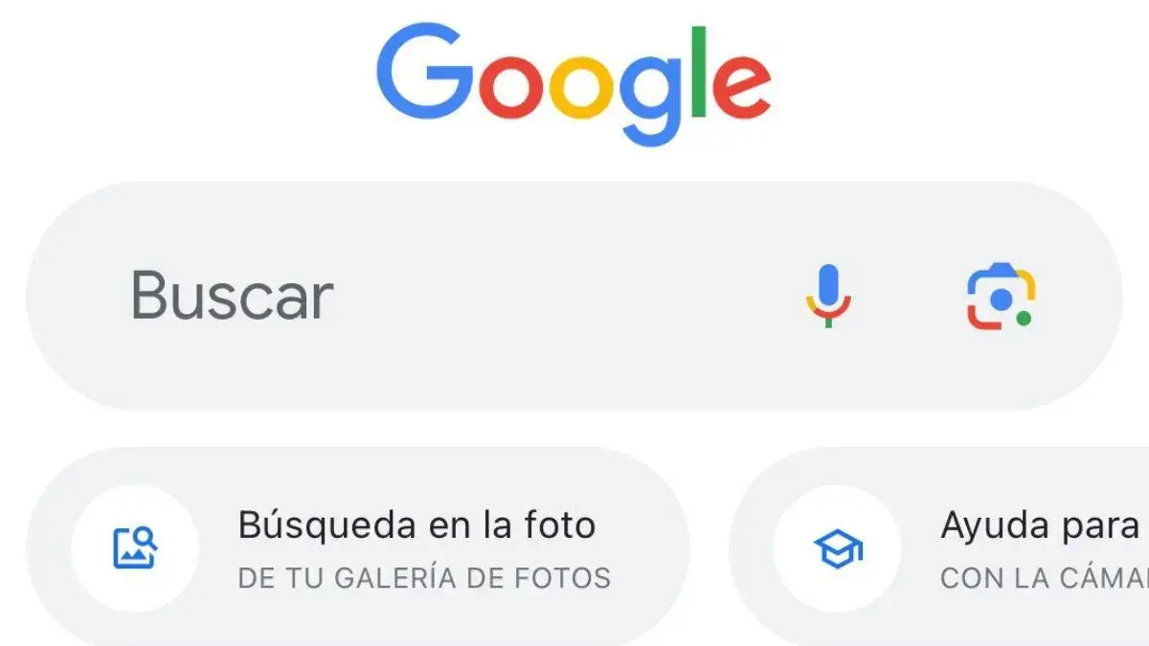This screenshot has height=646, width=1149.
Task: Click the final red e in logo
Action: tap(746, 87)
